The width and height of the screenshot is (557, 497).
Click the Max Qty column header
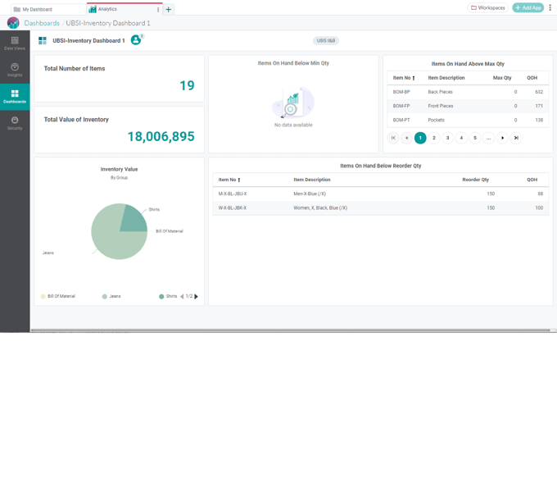[x=502, y=78]
